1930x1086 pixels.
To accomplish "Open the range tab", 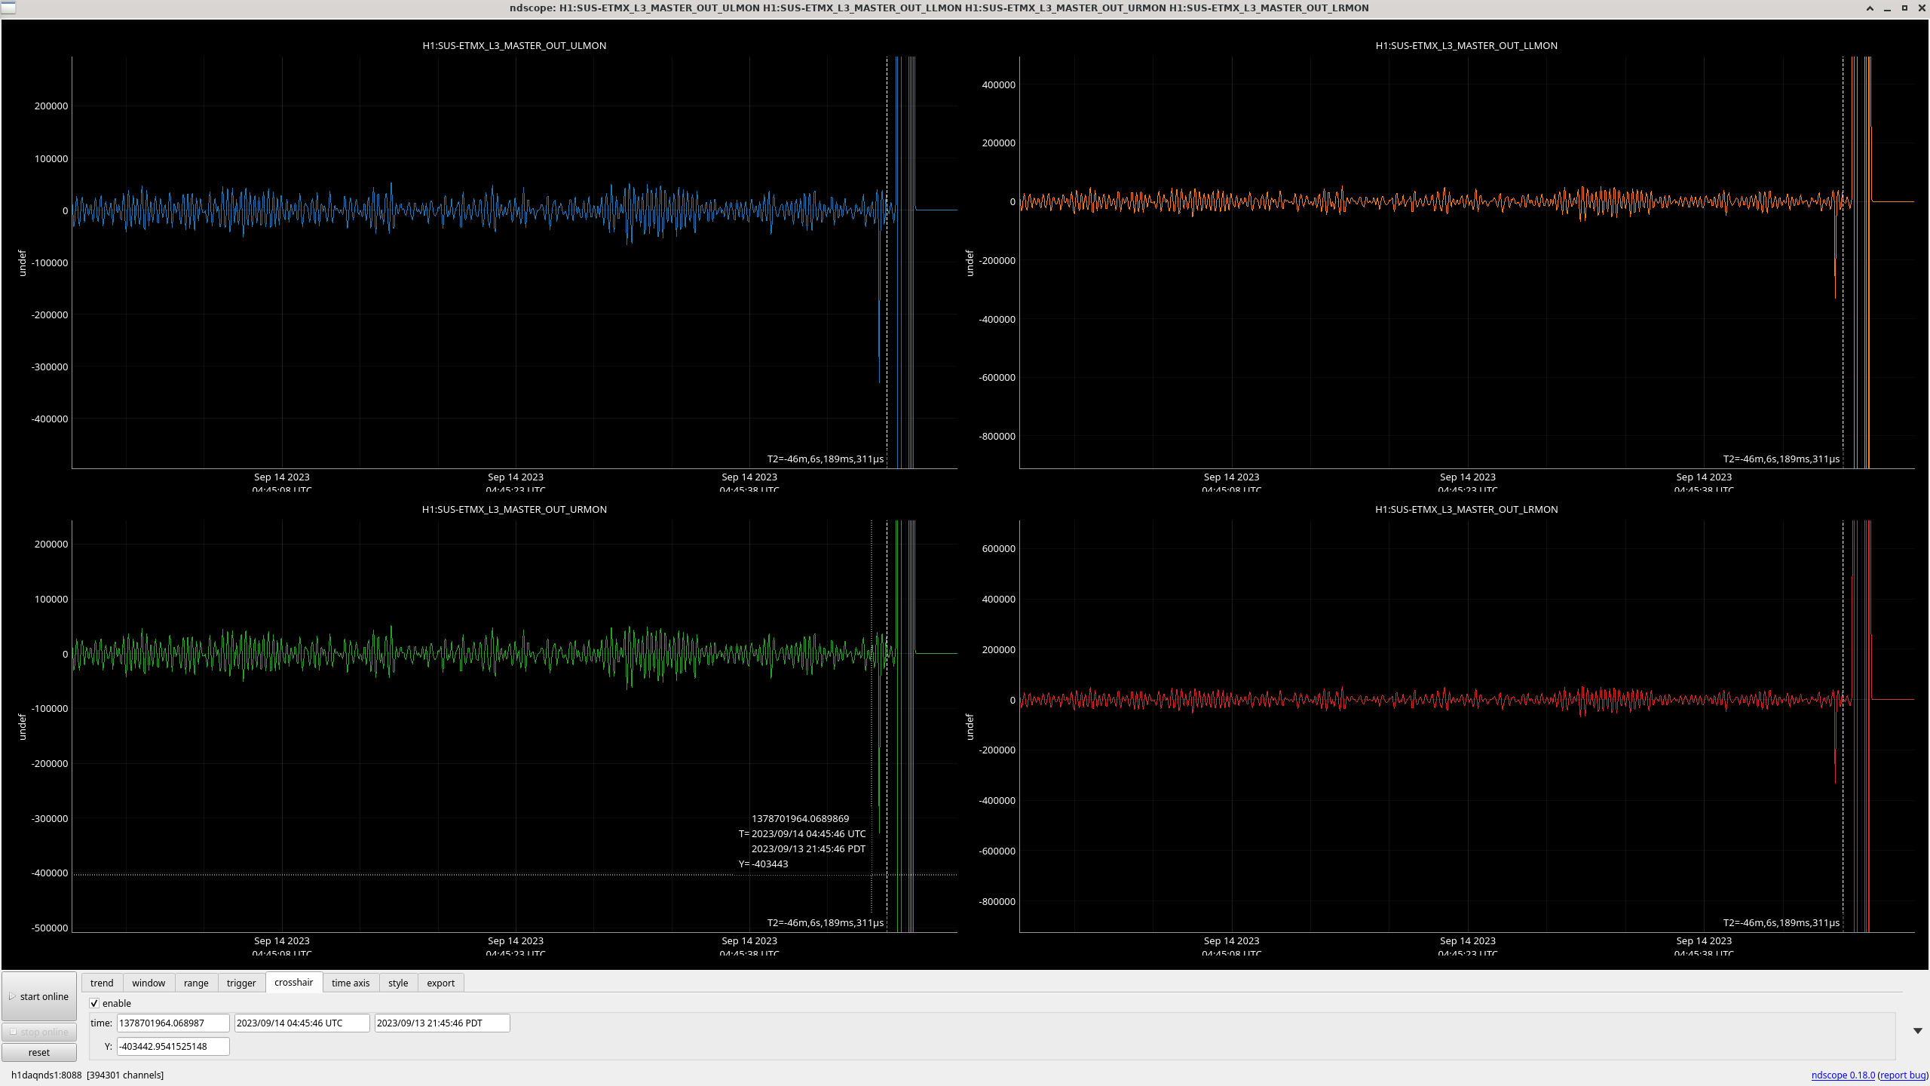I will 196,983.
